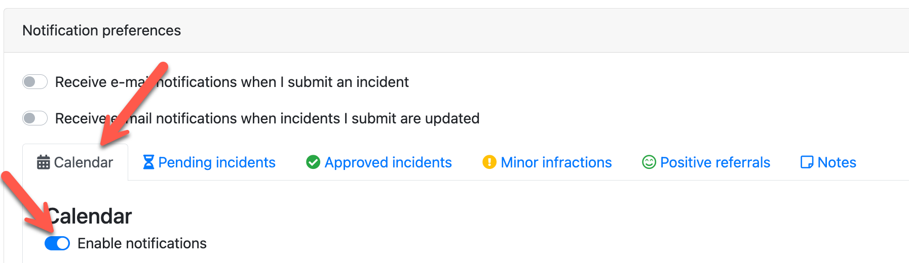Go to the Positive referrals tab
Screen dimensions: 909x263
[715, 162]
